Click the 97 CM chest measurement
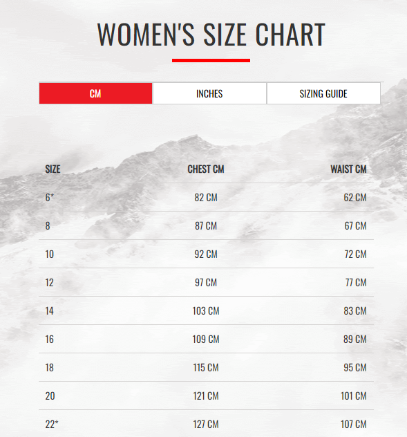Viewport: 407px width, 437px height. pyautogui.click(x=206, y=283)
